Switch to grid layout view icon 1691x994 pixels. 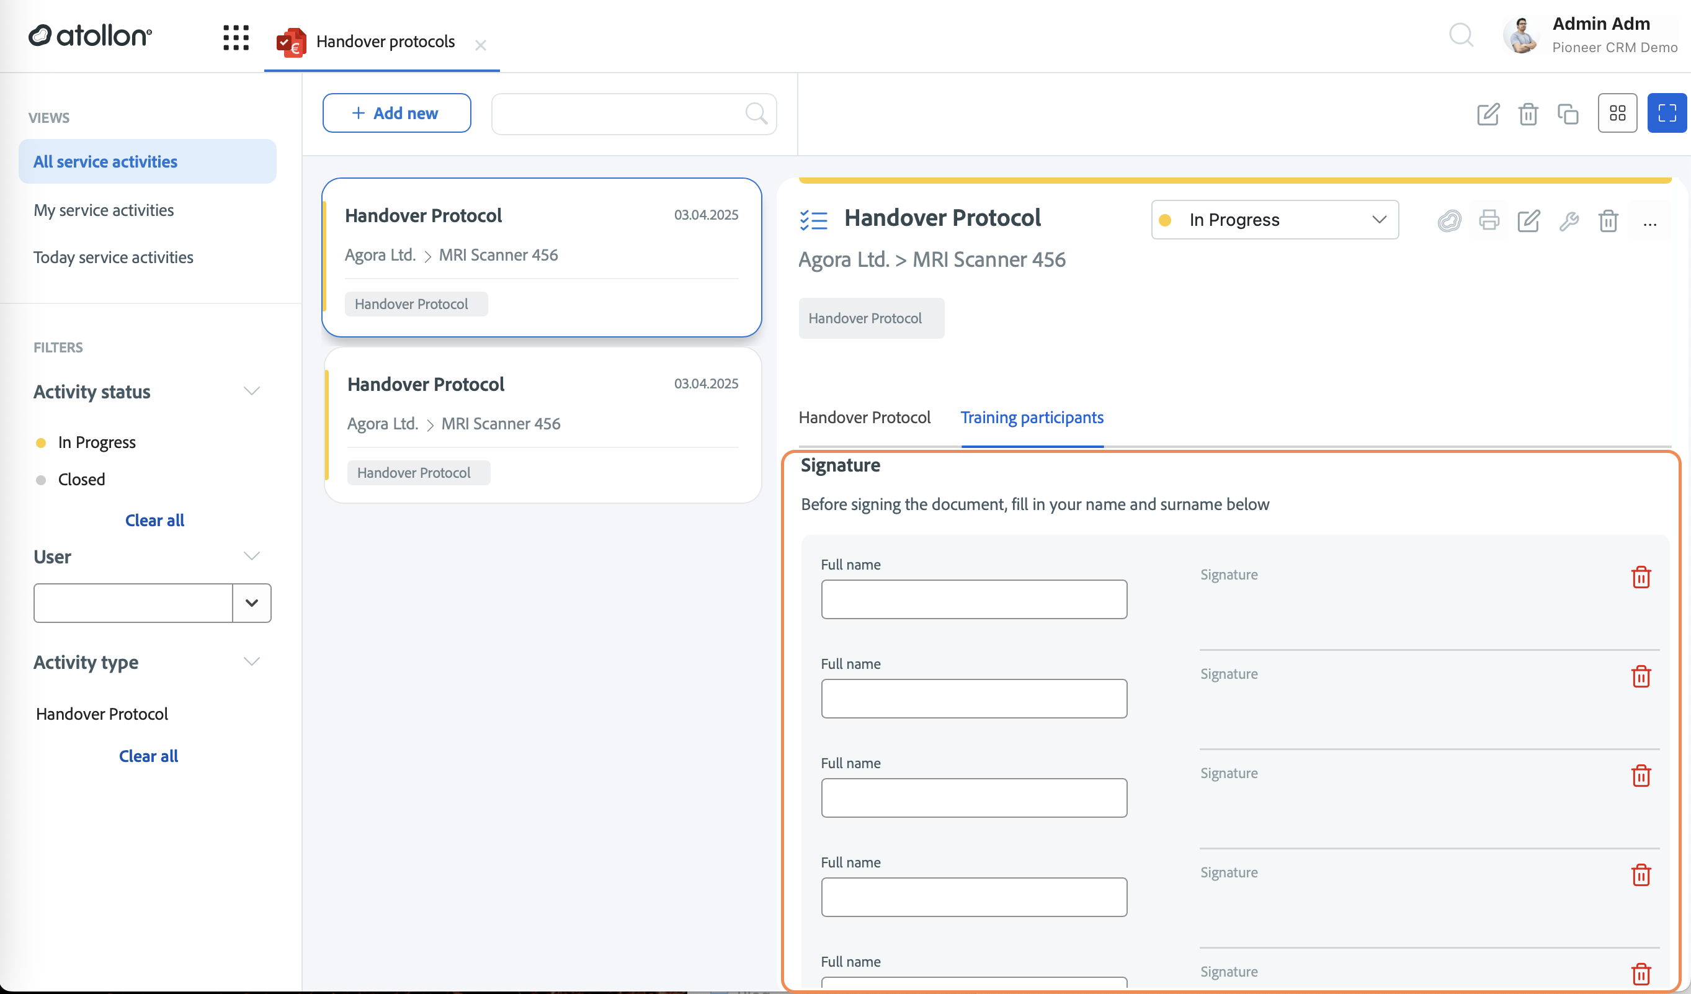tap(1617, 113)
